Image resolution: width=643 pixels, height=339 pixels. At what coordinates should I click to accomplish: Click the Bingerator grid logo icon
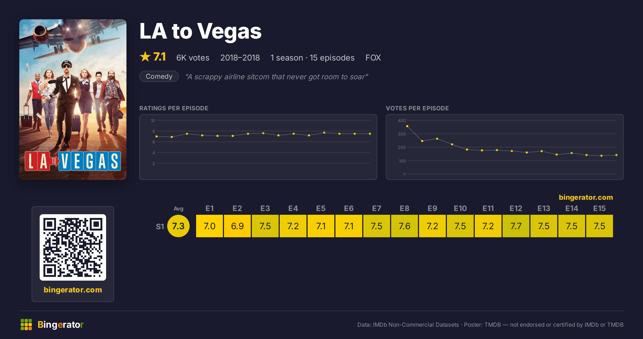point(26,325)
